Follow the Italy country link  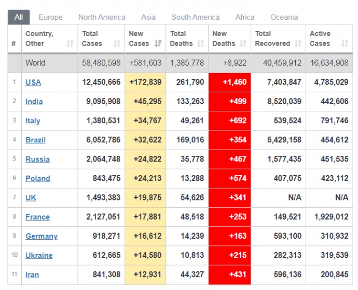(x=33, y=121)
